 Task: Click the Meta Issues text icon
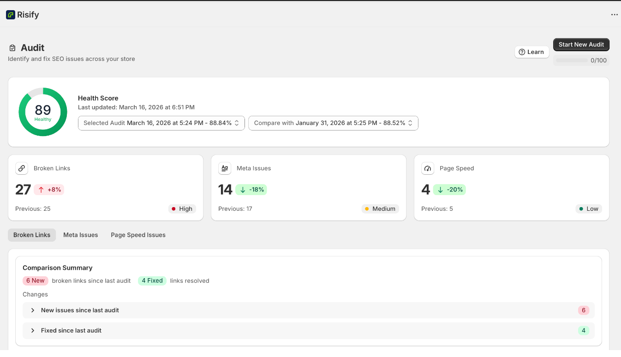(x=225, y=168)
